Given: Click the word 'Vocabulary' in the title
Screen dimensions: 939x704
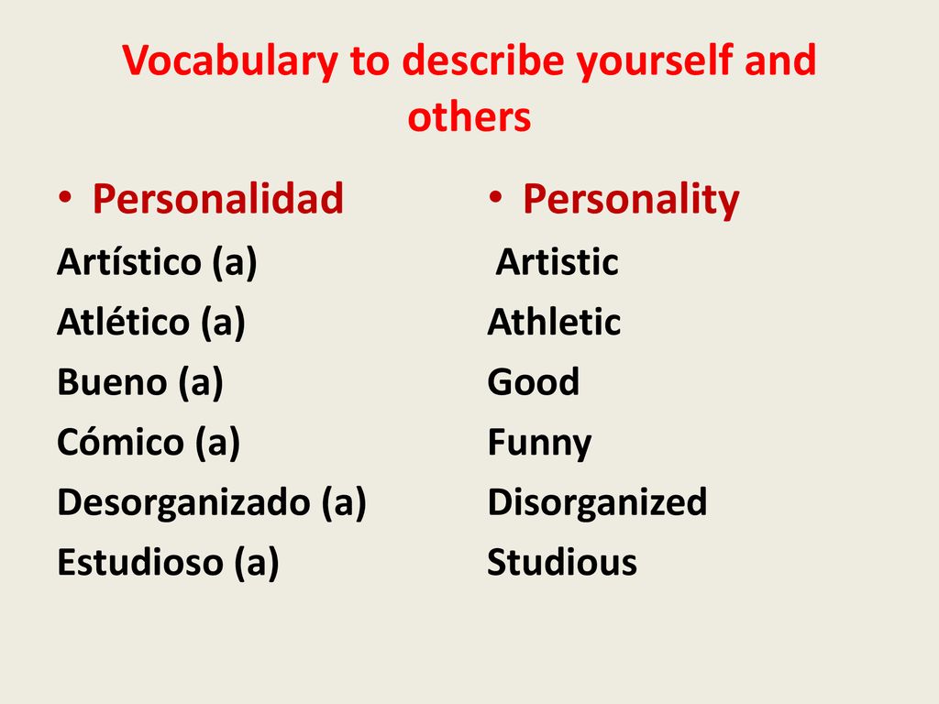Looking at the screenshot, I should 230,61.
